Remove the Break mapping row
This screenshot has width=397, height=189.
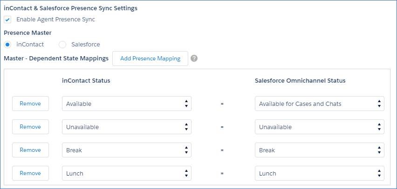30,150
